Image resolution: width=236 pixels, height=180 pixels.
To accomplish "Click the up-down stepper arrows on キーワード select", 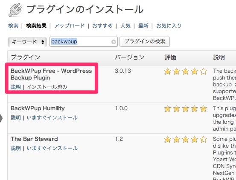I will point(43,42).
